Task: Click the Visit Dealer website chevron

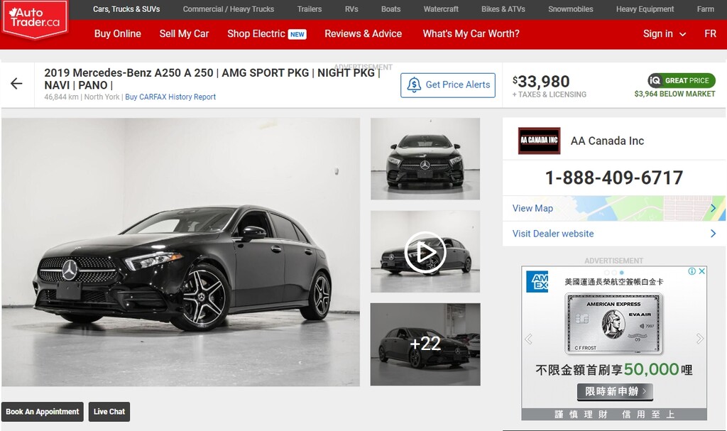Action: tap(713, 234)
